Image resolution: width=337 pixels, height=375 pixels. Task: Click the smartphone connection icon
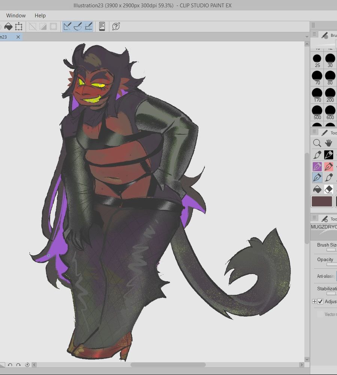[x=102, y=27]
